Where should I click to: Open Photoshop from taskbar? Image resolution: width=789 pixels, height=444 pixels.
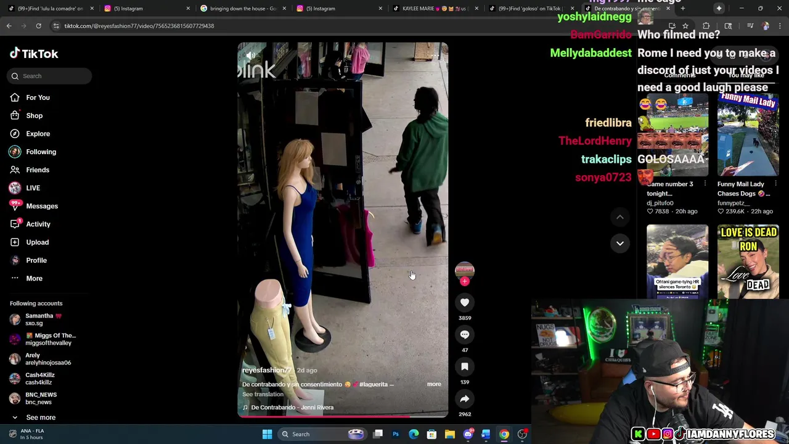point(396,434)
